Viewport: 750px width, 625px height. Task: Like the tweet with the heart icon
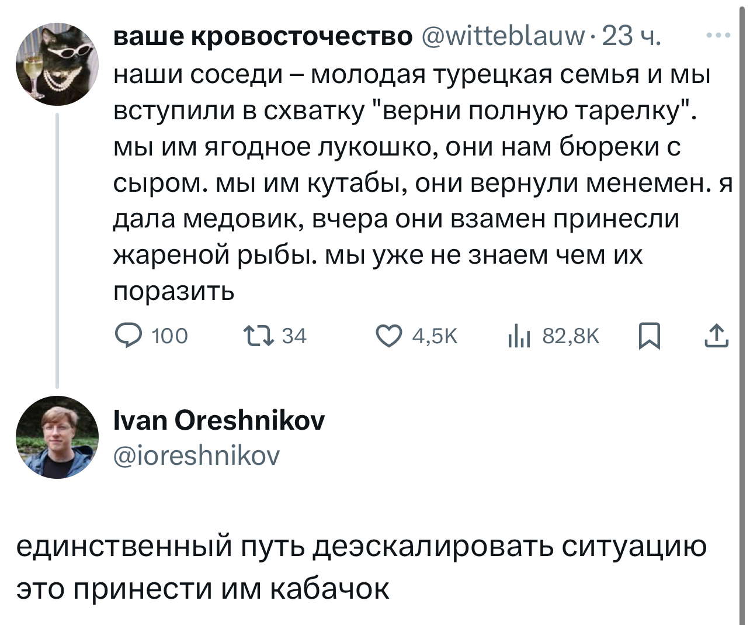(388, 336)
